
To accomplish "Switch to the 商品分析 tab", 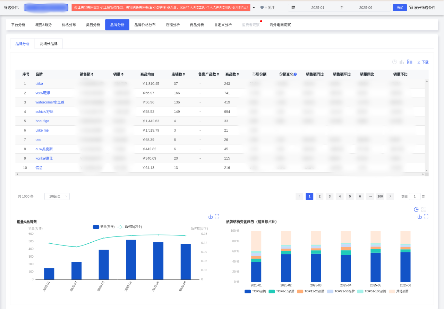I will 197,25.
